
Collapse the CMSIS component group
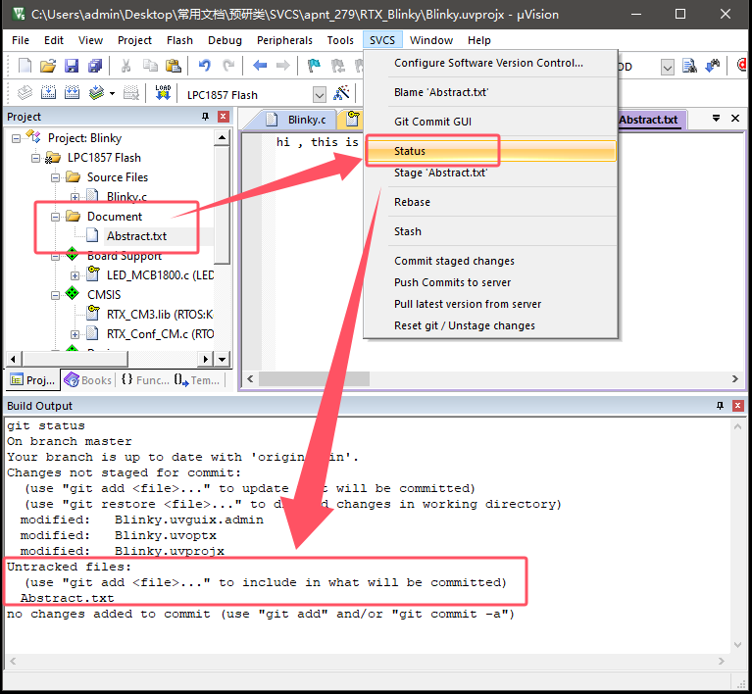click(57, 294)
